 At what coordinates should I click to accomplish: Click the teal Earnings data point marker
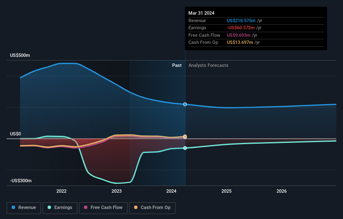click(185, 148)
